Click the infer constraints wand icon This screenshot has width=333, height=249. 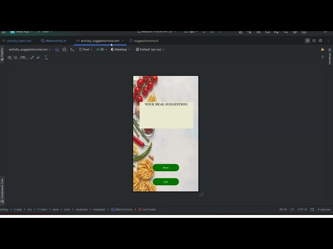tap(38, 58)
